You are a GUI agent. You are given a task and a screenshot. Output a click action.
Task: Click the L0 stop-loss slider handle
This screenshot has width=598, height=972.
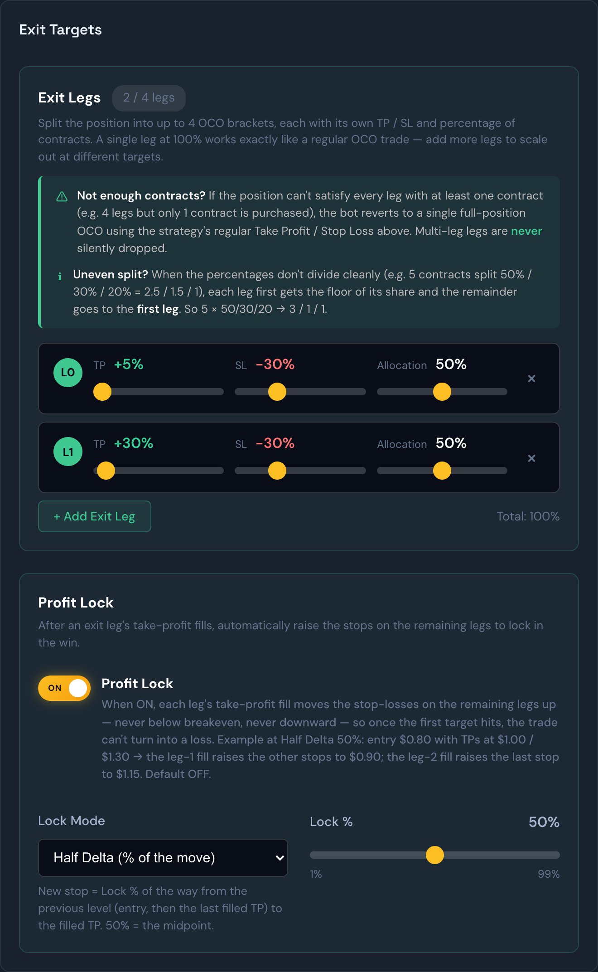(x=277, y=392)
